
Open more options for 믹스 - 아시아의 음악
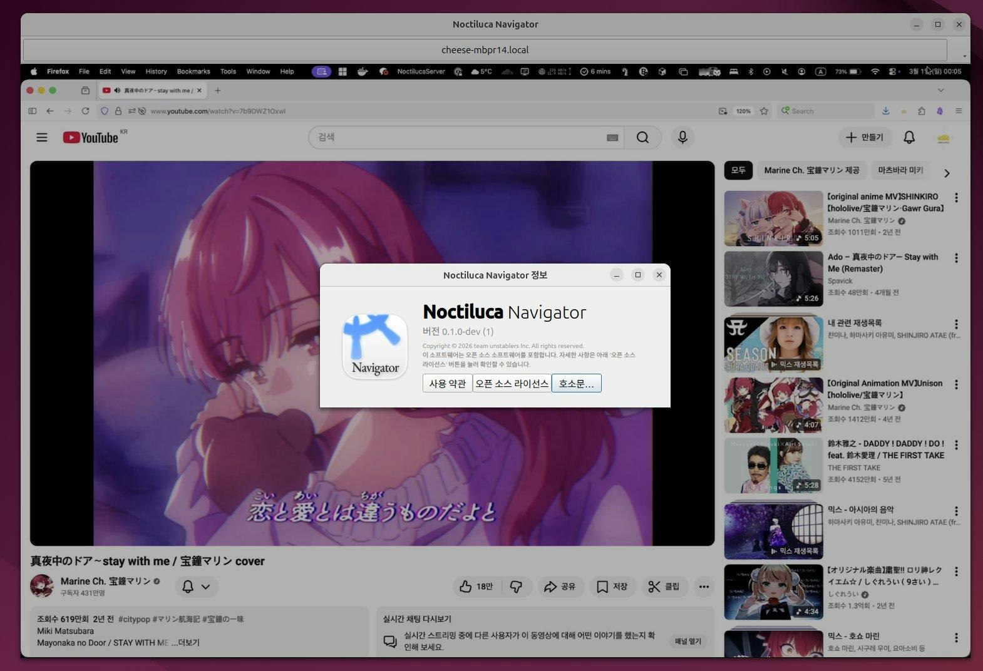pyautogui.click(x=956, y=511)
